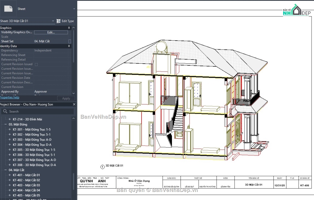This screenshot has width=314, height=200.
Task: Click the Sheet Set value 04. Mặt Cắt
Action: pos(42,41)
